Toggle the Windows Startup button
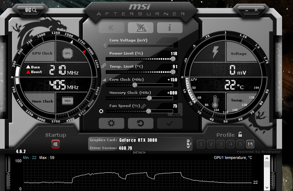 [x=55, y=144]
